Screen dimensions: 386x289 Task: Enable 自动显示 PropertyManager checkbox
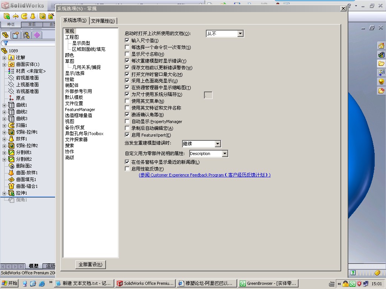pos(127,121)
